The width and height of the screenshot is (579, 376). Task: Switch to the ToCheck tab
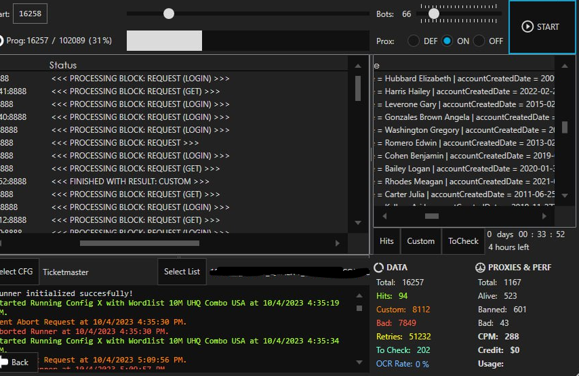tap(464, 241)
